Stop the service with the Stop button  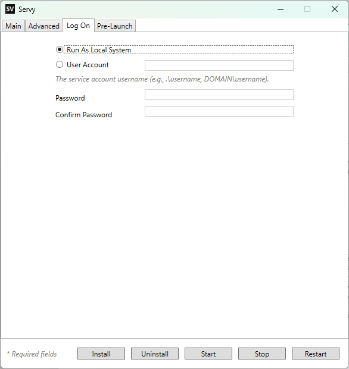(x=262, y=354)
